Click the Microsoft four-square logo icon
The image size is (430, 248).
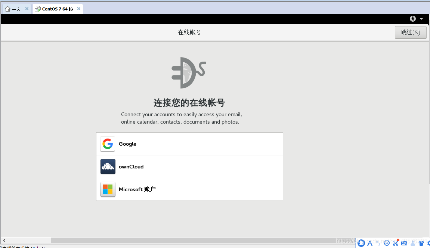pos(108,189)
